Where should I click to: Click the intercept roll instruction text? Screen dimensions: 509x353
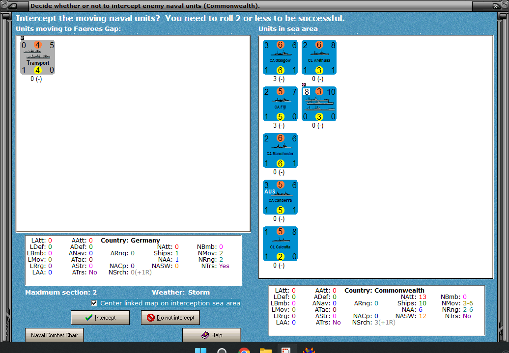tap(180, 18)
